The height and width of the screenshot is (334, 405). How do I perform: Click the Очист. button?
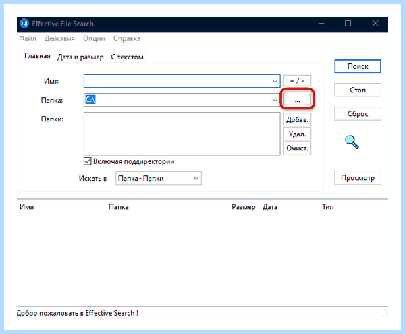point(297,148)
